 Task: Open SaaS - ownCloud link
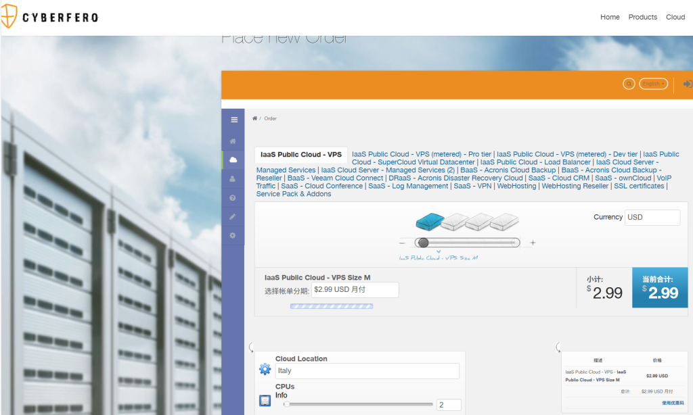(x=623, y=178)
